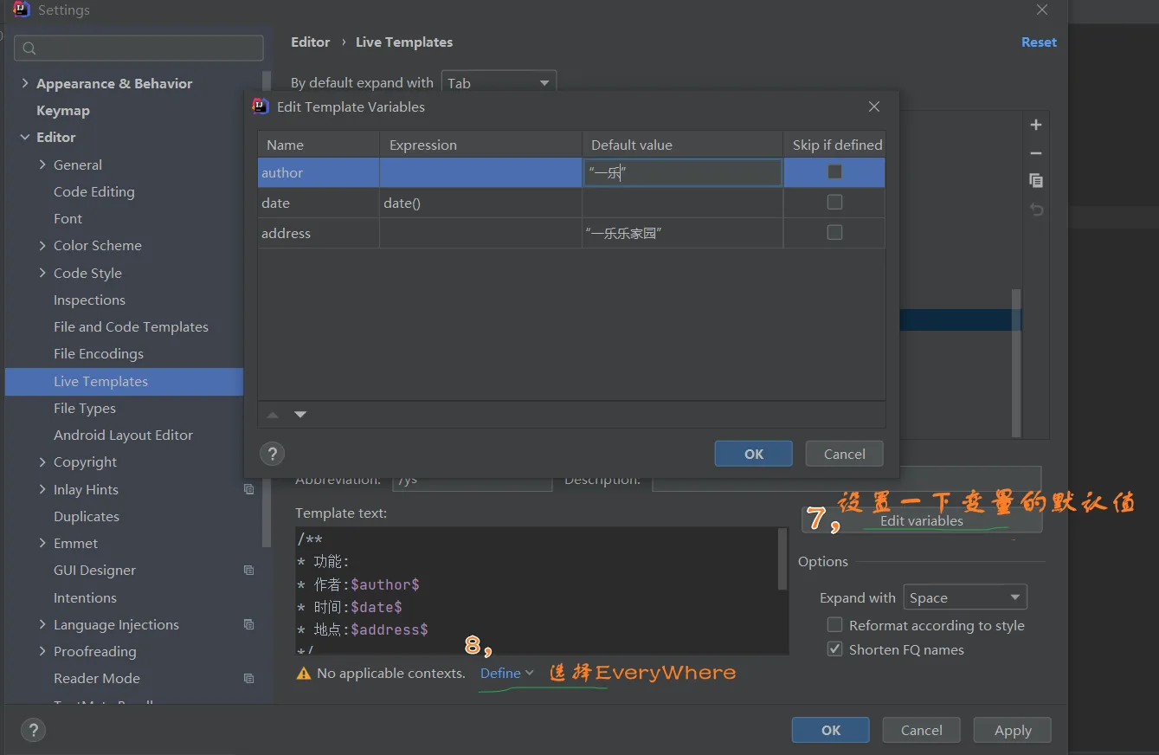The height and width of the screenshot is (755, 1159).
Task: Expand the Proofreading node
Action: click(x=42, y=651)
